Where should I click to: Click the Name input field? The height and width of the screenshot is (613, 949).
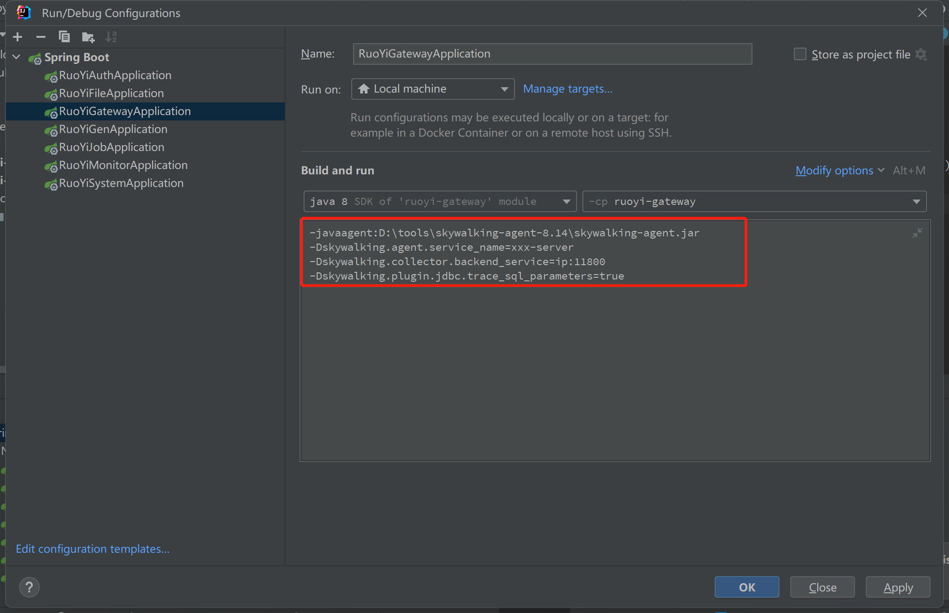[552, 54]
